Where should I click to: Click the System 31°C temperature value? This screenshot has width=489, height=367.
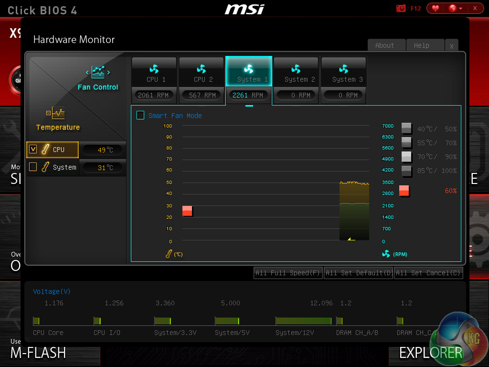[103, 168]
